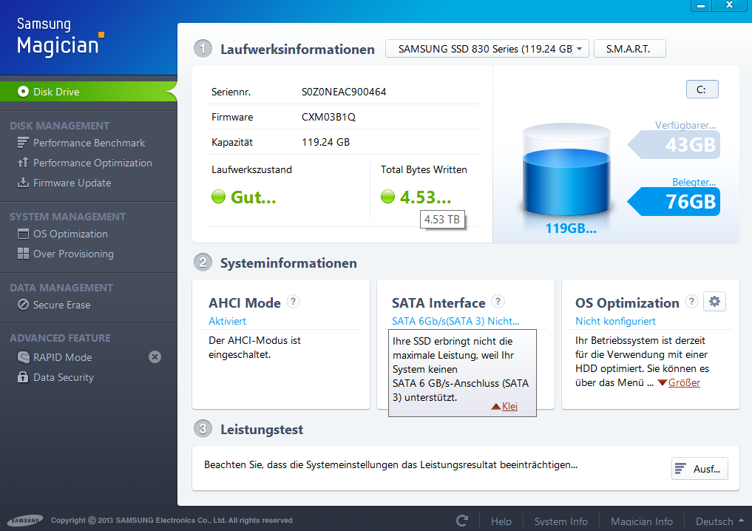The height and width of the screenshot is (531, 752).
Task: Open OS Optimization in sidebar
Action: (x=70, y=234)
